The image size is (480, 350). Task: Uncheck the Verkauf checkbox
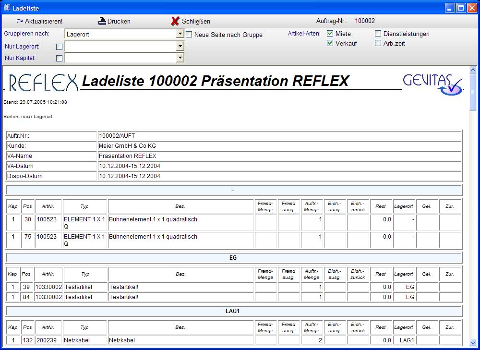(x=330, y=43)
